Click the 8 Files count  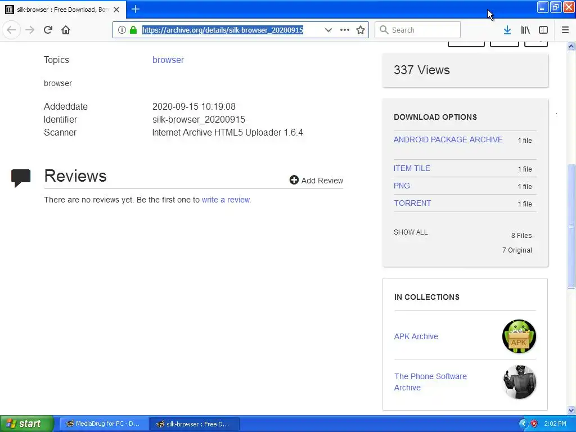521,236
